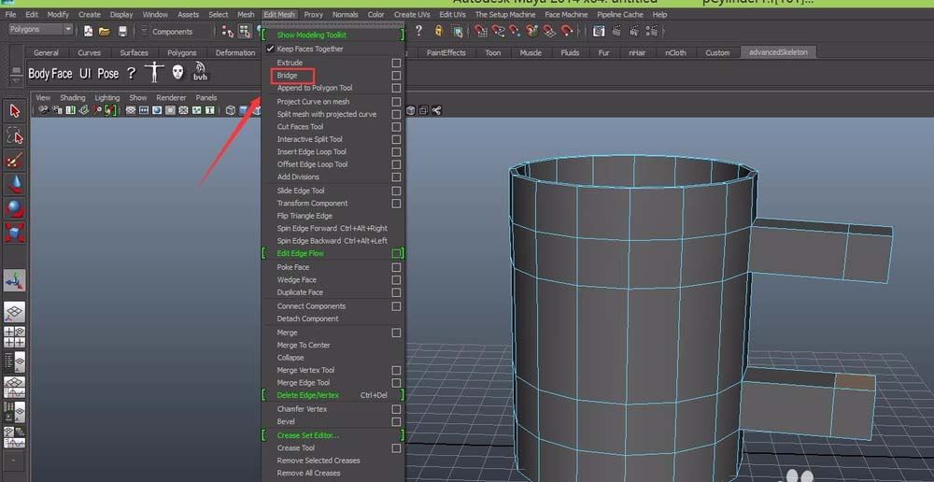
Task: Open the Polygons menu set dropdown
Action: (39, 30)
